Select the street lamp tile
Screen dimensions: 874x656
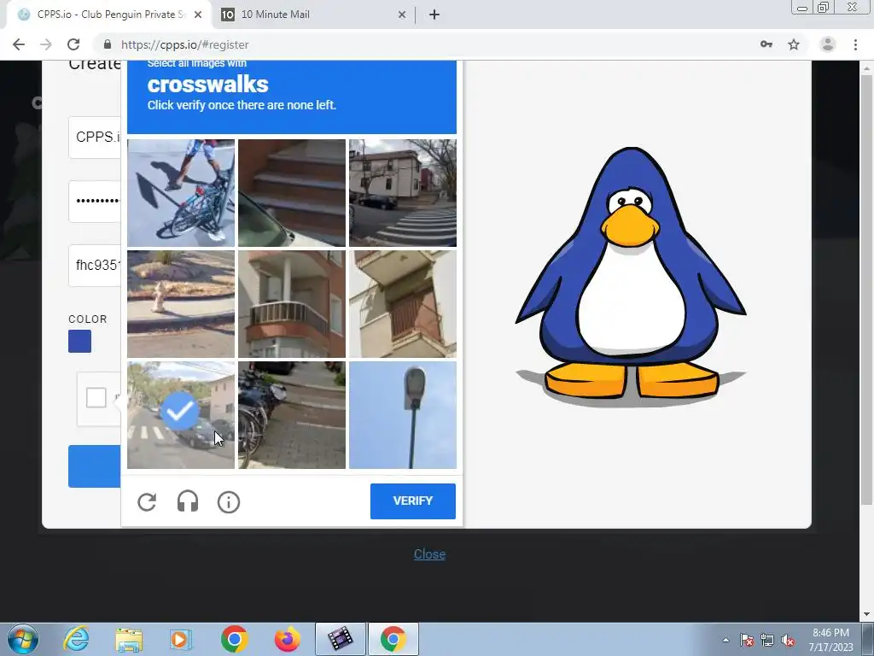pos(403,415)
